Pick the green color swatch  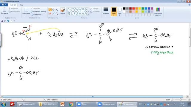[x=143, y=8]
